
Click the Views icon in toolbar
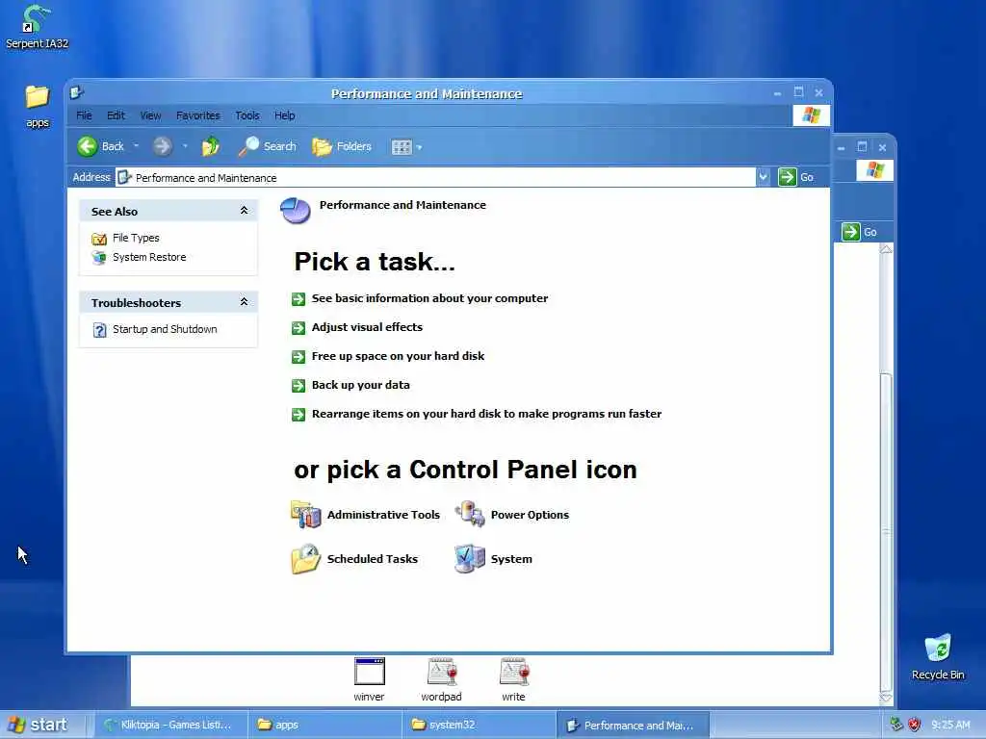pyautogui.click(x=402, y=147)
